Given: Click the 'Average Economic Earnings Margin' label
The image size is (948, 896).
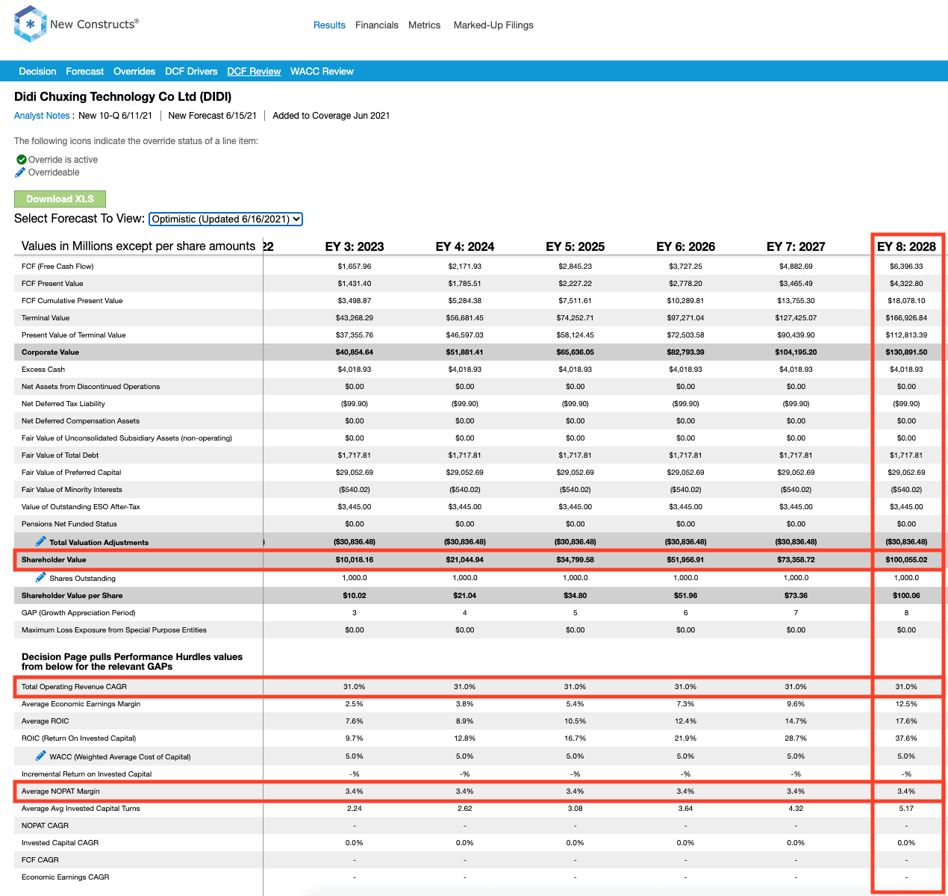Looking at the screenshot, I should pyautogui.click(x=81, y=704).
